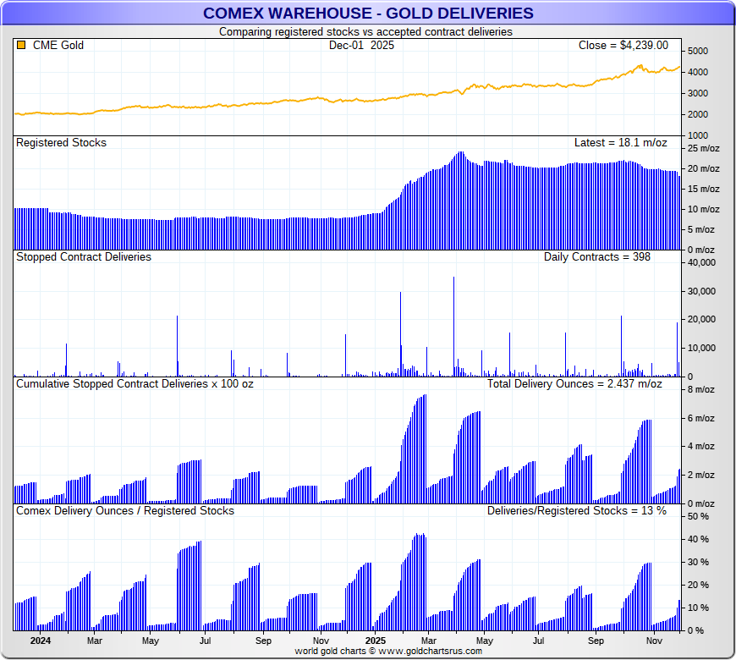Click the Daily Contracts = 398 readout
The image size is (736, 660).
[596, 256]
